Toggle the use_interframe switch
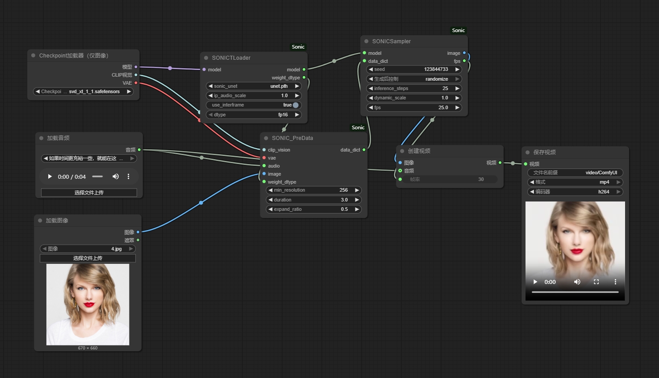 [295, 105]
